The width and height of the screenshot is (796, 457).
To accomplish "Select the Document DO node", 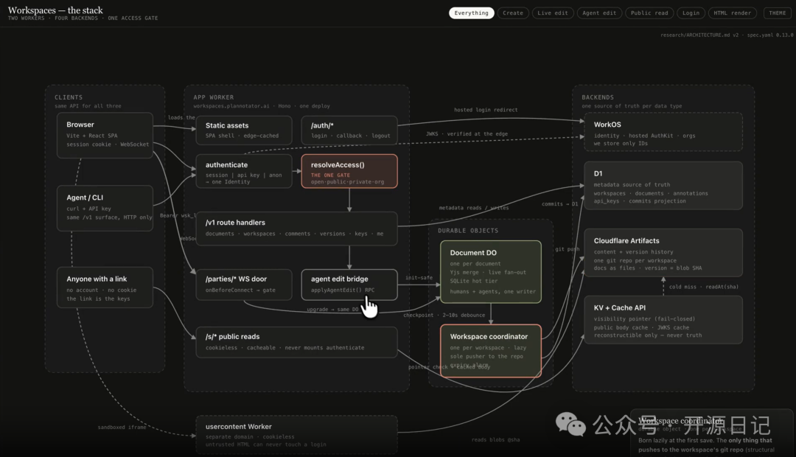I will [x=491, y=272].
